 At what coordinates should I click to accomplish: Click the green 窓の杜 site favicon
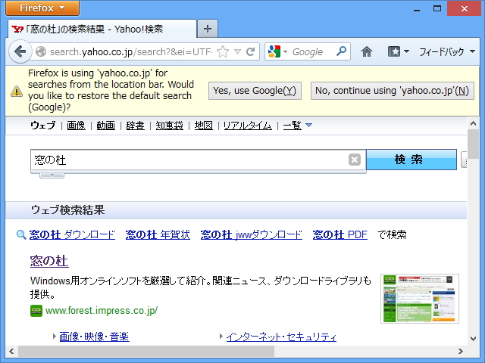pyautogui.click(x=36, y=311)
